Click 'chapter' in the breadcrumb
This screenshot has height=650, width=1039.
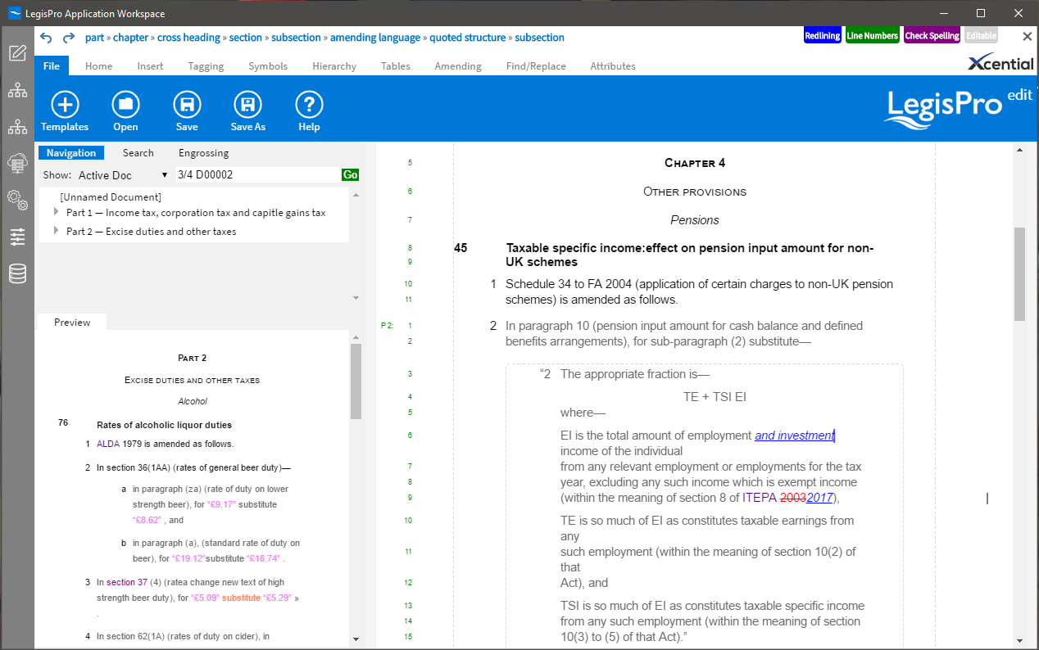point(130,38)
